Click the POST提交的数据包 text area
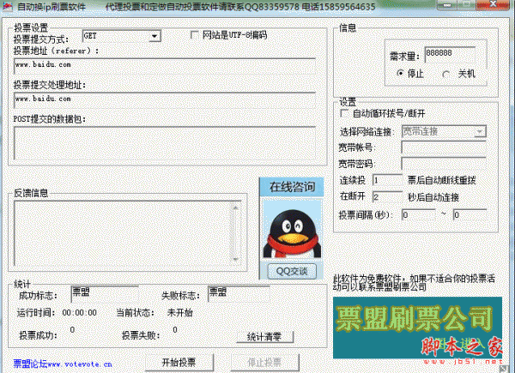Image resolution: width=515 pixels, height=373 pixels. coord(165,143)
